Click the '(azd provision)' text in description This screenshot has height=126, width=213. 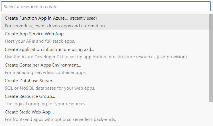point(172,57)
